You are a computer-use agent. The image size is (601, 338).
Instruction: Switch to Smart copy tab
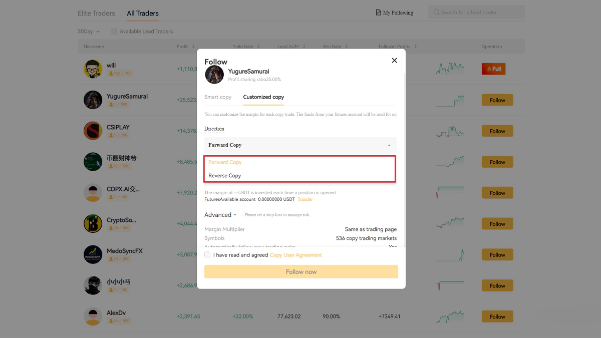(x=218, y=97)
